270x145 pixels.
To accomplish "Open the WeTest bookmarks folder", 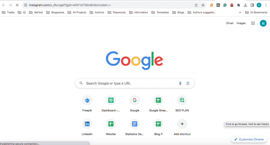I will [36, 12].
